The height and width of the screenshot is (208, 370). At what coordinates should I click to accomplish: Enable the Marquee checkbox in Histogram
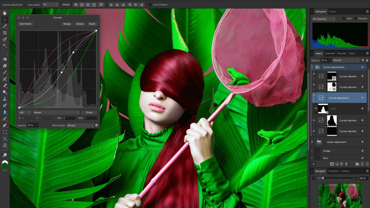point(356,18)
